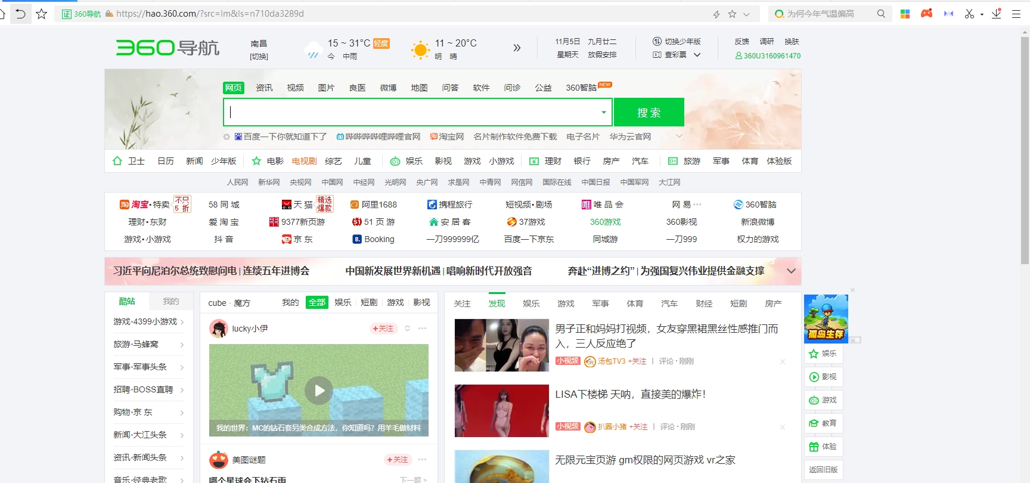Open 体验 gift in the right floating sidebar

pos(823,447)
